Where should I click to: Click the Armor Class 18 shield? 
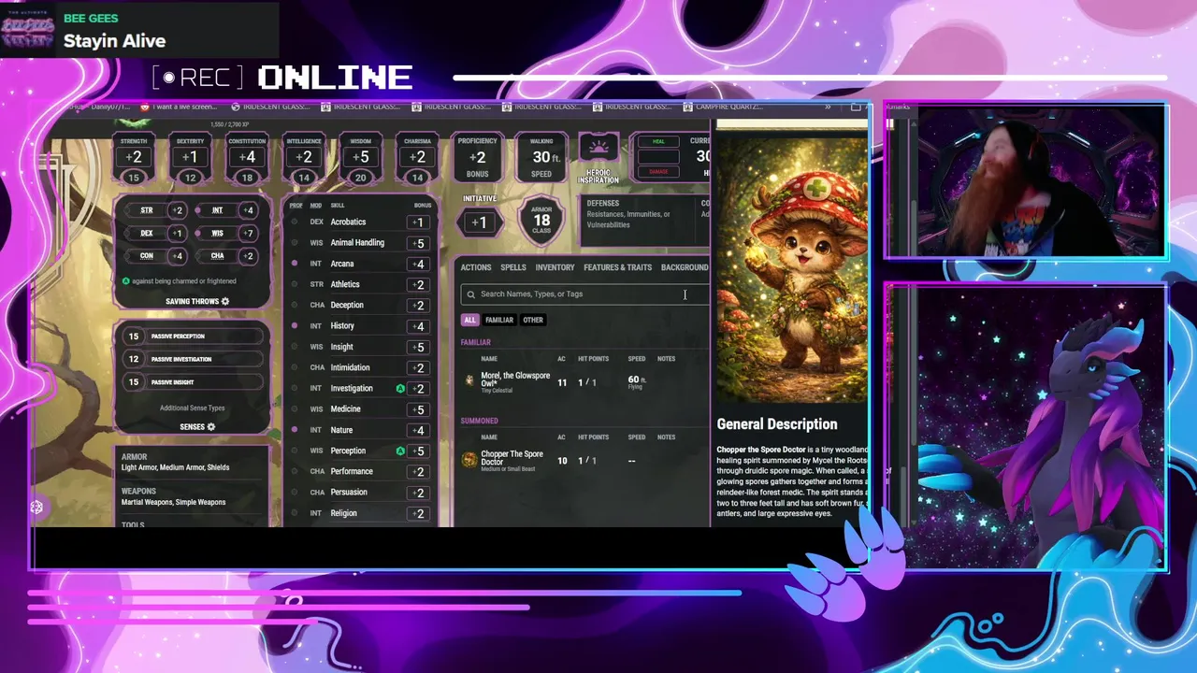click(541, 221)
